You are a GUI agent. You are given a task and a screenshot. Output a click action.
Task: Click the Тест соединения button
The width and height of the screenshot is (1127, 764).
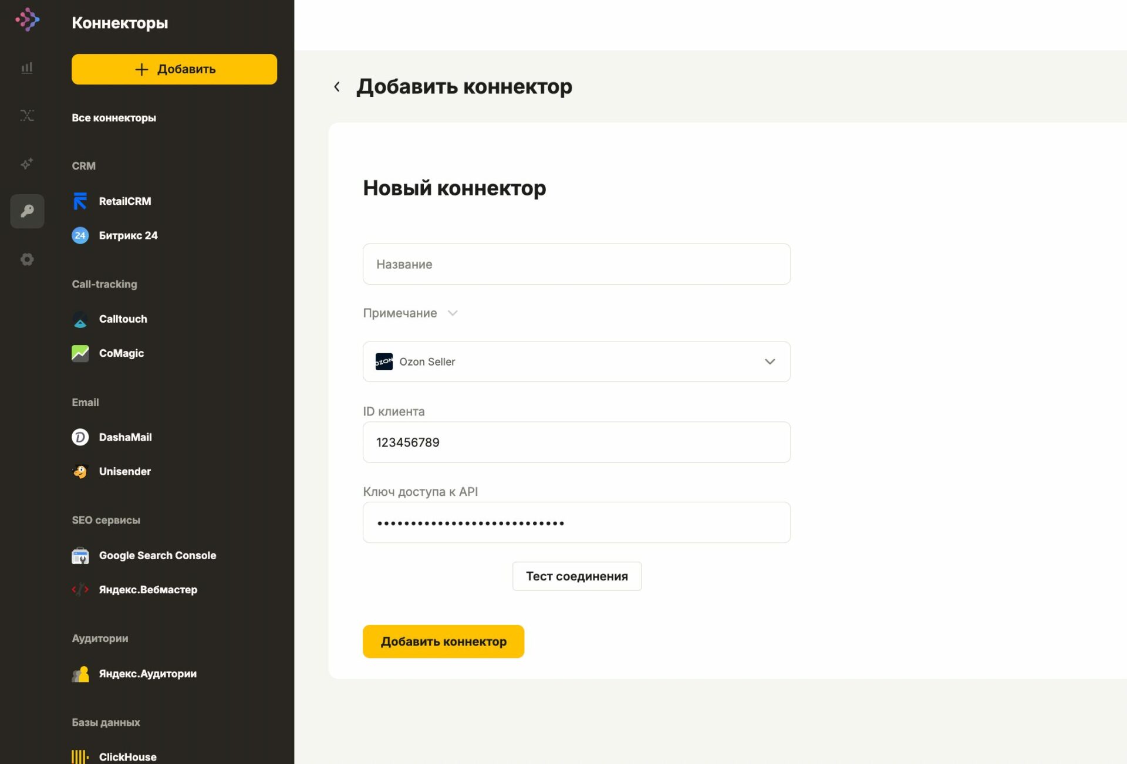576,576
